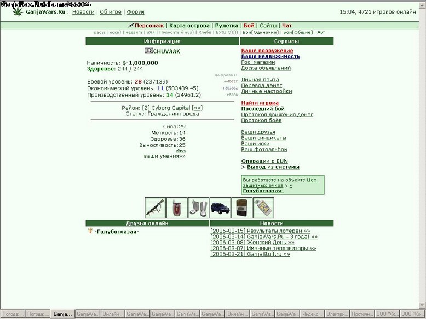
Task: Click the scrollbar down arrow
Action: point(423,305)
